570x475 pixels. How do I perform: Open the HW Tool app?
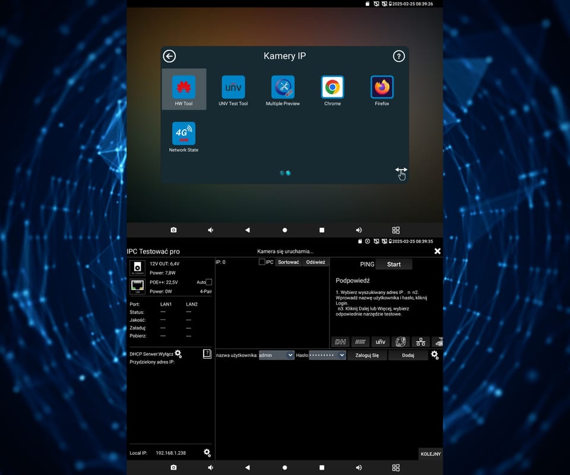tap(183, 88)
